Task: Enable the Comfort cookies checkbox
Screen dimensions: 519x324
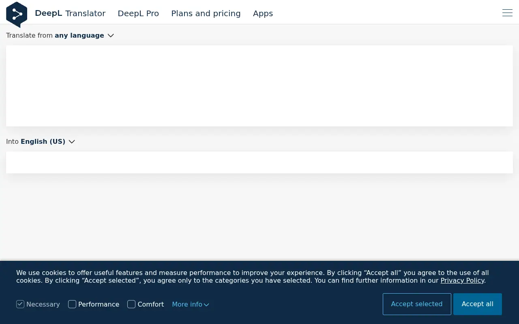Action: click(131, 304)
